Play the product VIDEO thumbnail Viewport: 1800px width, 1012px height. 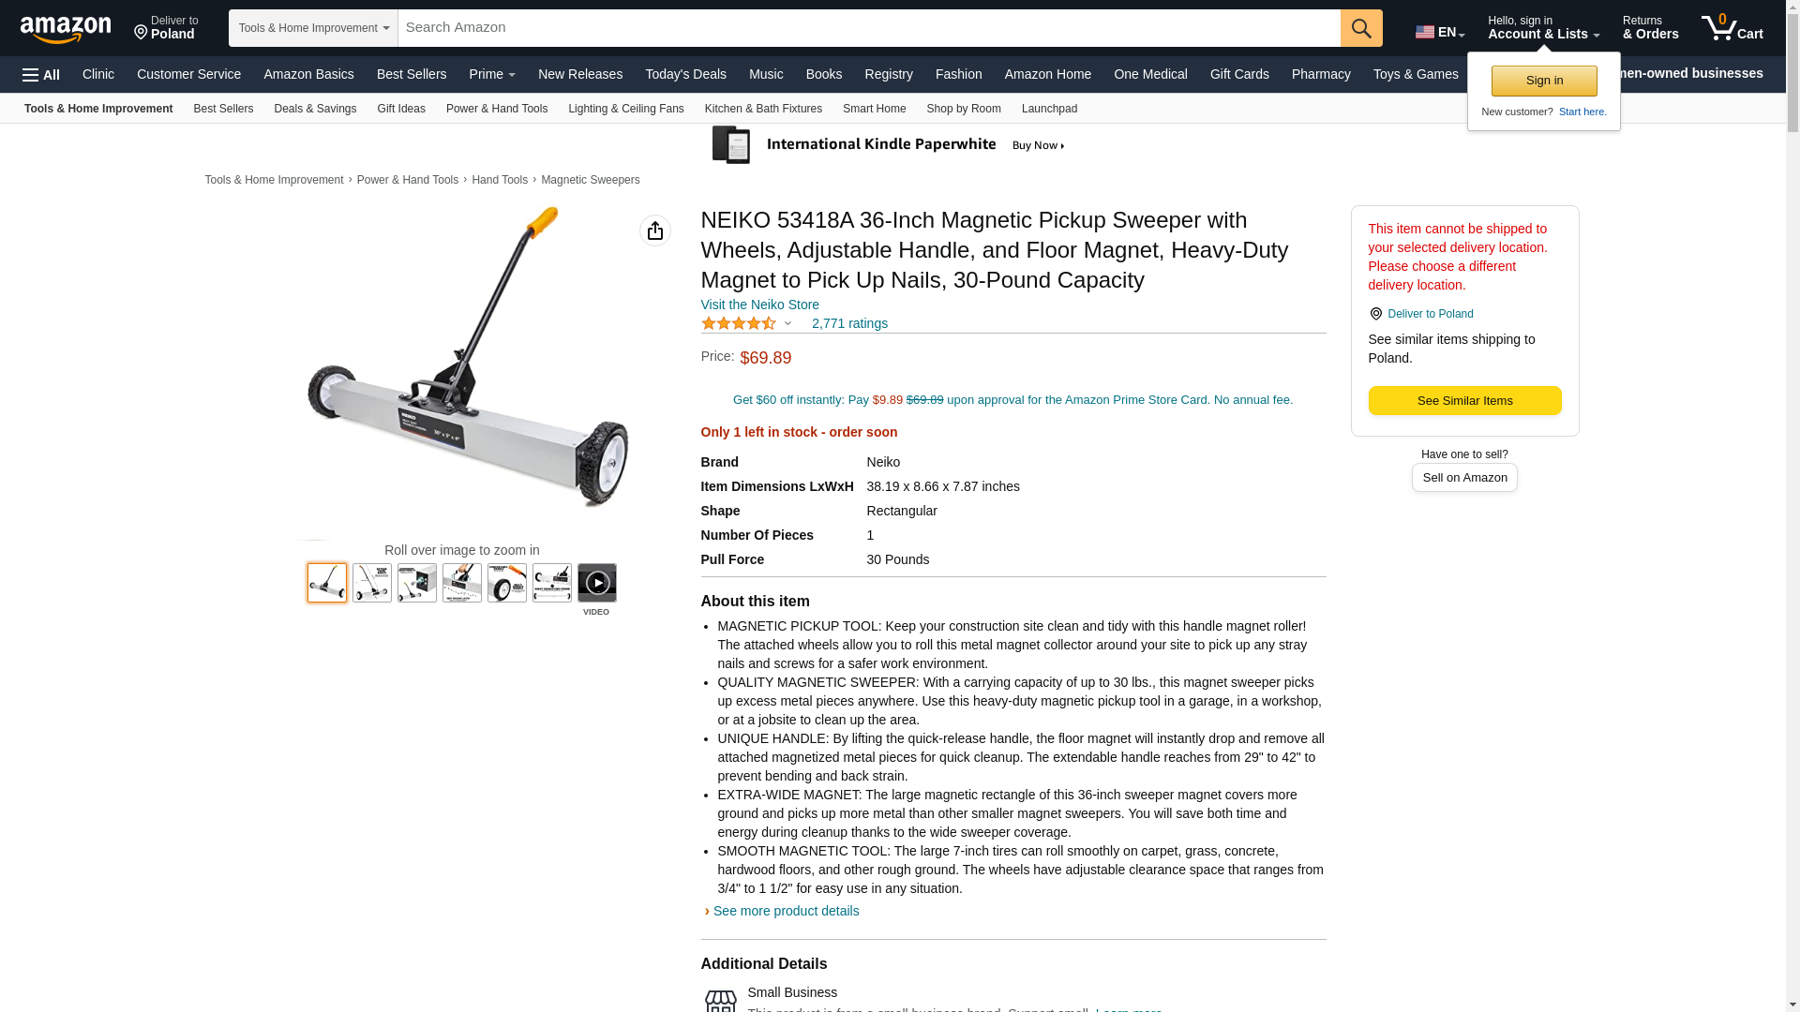click(597, 583)
